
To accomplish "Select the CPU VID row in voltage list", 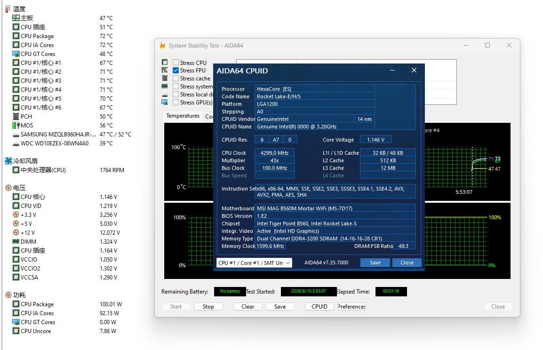I will coord(65,206).
